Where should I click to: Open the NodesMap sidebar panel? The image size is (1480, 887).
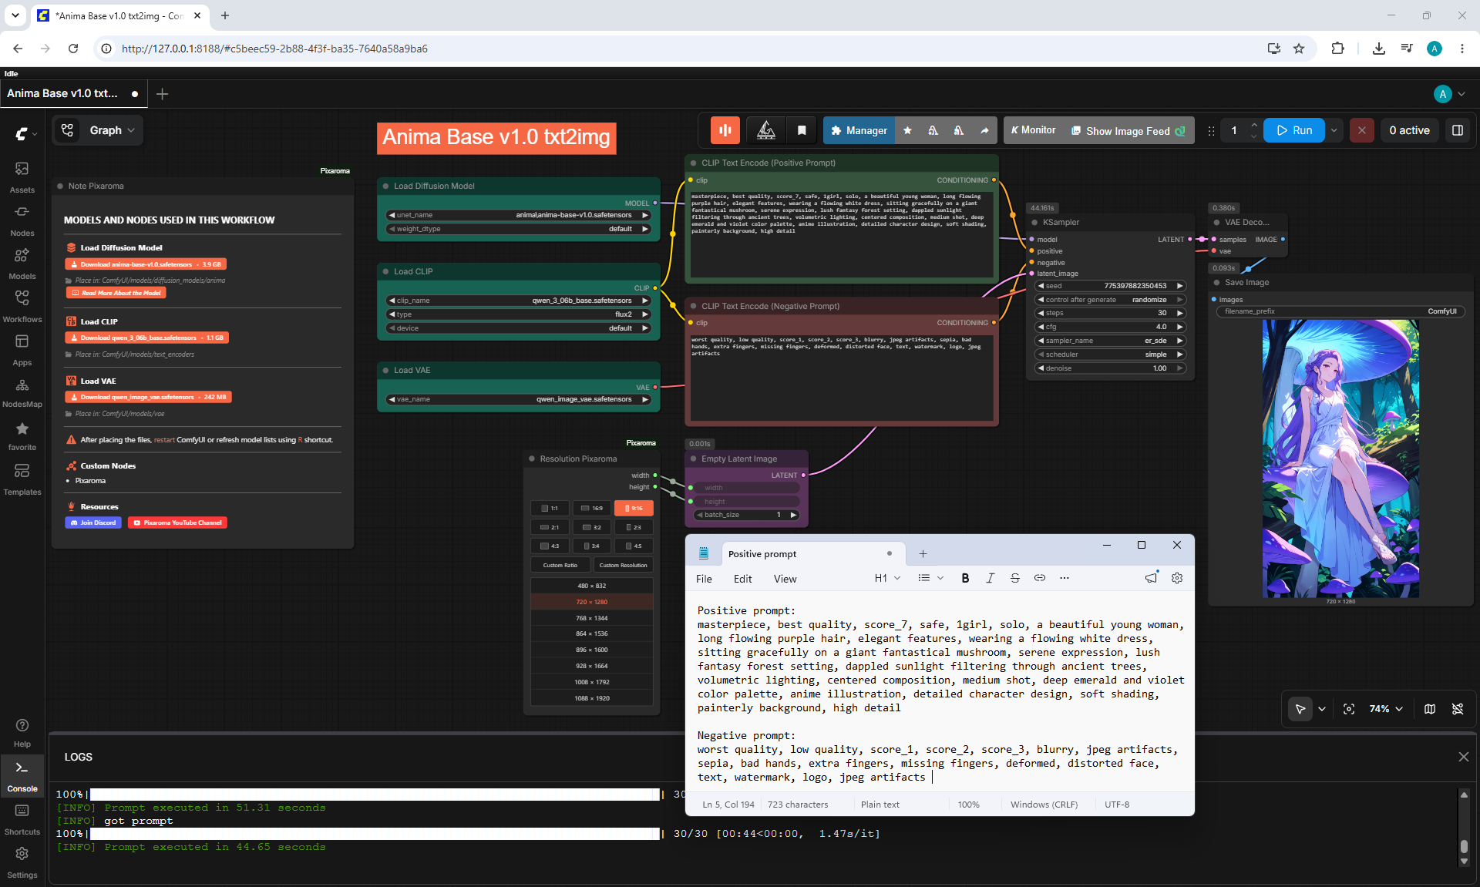(22, 392)
